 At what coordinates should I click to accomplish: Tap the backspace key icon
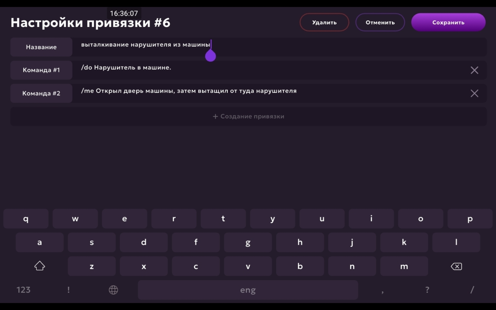click(456, 266)
